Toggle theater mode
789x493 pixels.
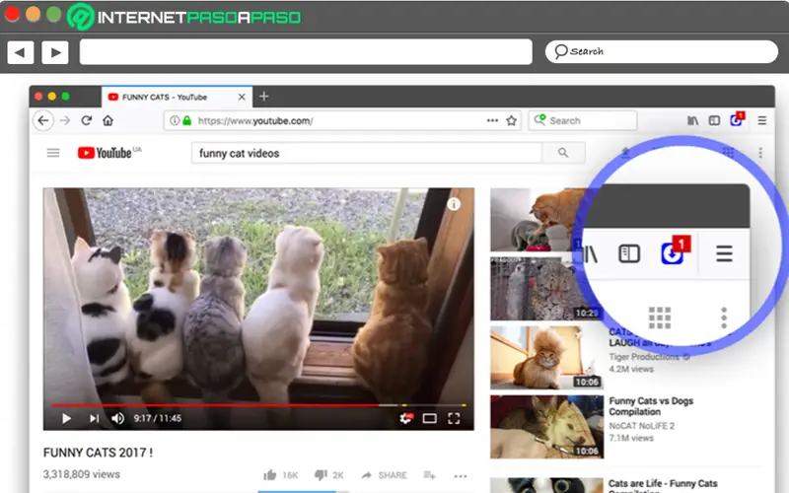pos(430,418)
